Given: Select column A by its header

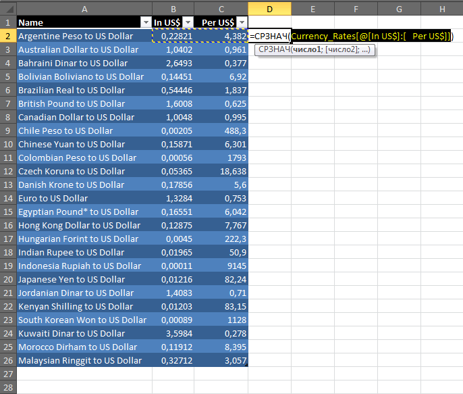Looking at the screenshot, I should pos(84,9).
